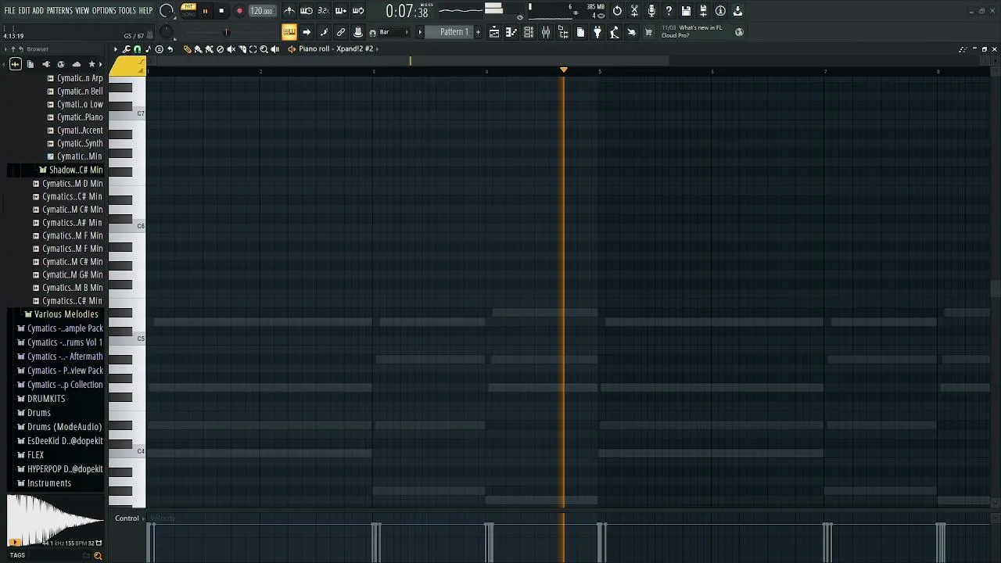Choose the Delete tool in piano roll toolbar
The width and height of the screenshot is (1001, 563).
pyautogui.click(x=220, y=49)
